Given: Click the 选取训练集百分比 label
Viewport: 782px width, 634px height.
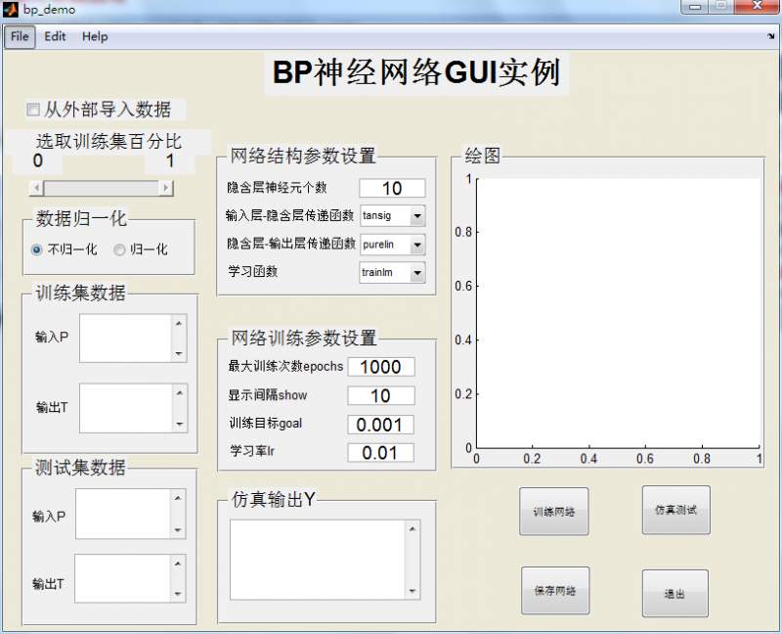Looking at the screenshot, I should 109,142.
